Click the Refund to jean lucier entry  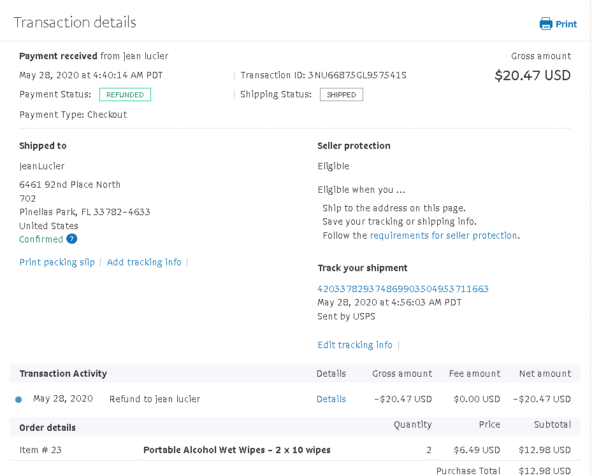coord(155,399)
